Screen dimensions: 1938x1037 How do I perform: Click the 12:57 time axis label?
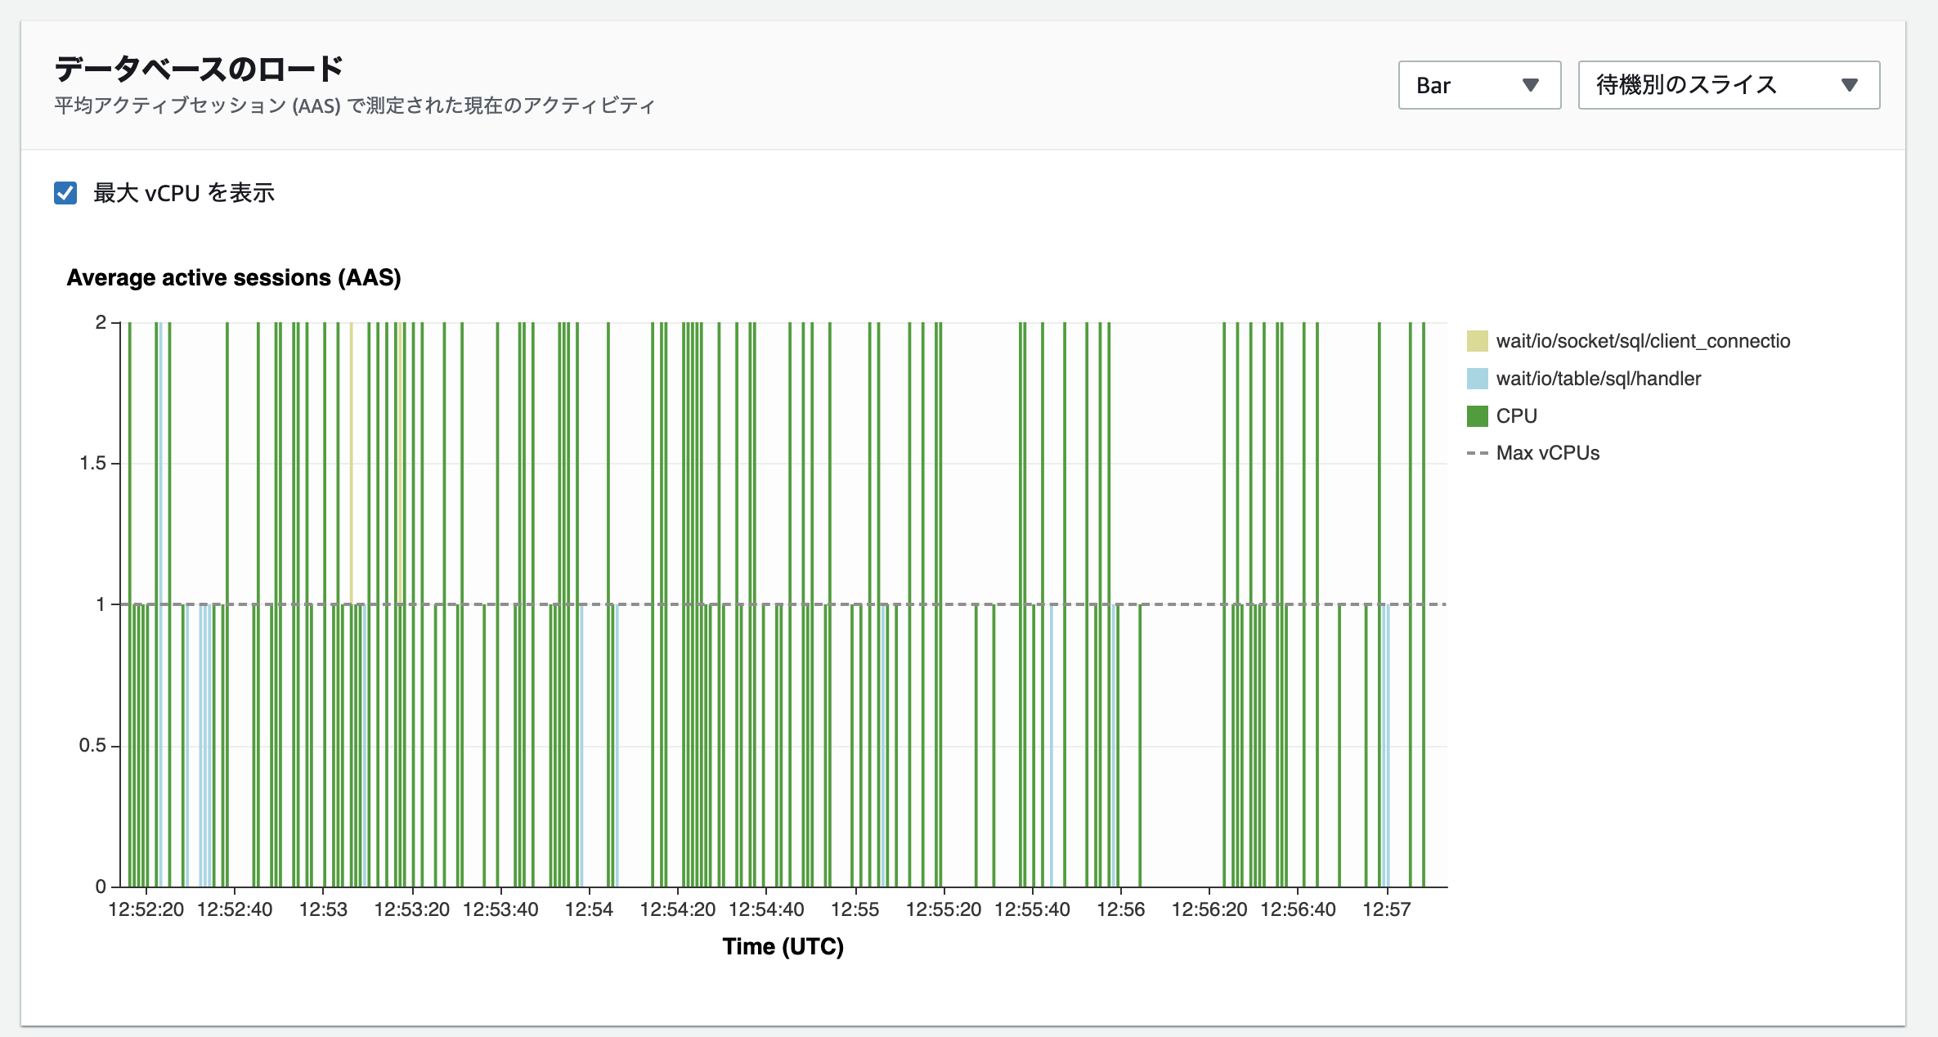pyautogui.click(x=1386, y=909)
